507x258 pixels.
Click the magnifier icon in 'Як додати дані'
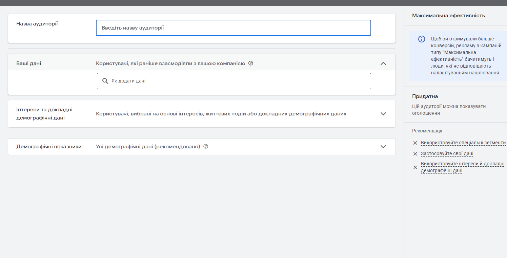105,81
